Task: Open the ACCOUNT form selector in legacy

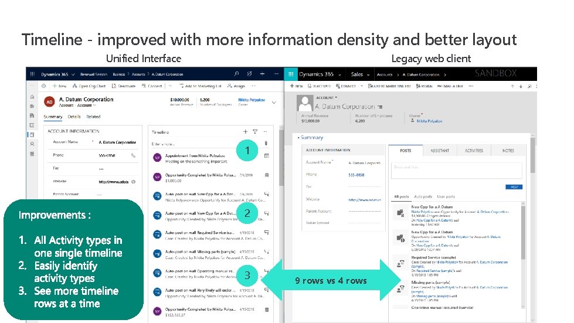Action: point(327,98)
